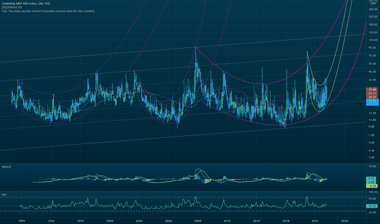The width and height of the screenshot is (380, 224).
Task: Click the 240.00 price axis label
Action: pos(373,17)
